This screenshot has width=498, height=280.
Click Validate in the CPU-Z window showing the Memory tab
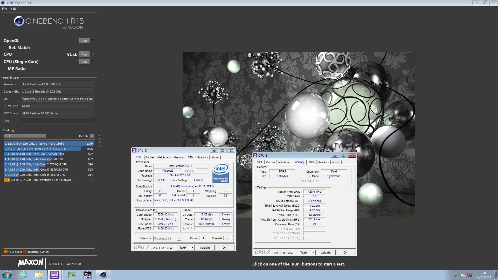[326, 253]
